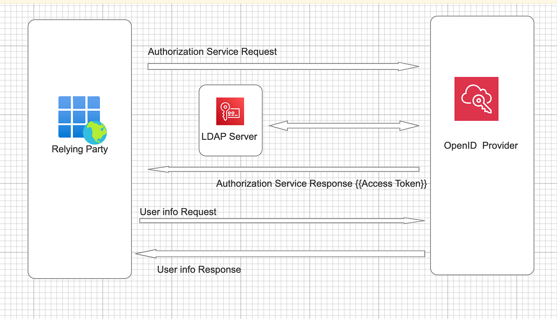Image resolution: width=557 pixels, height=319 pixels.
Task: Select the User info Response arrow
Action: click(278, 253)
